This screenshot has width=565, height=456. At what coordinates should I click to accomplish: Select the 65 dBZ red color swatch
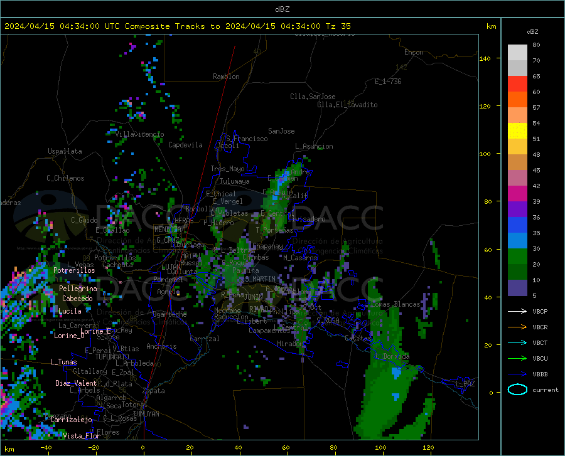click(517, 84)
